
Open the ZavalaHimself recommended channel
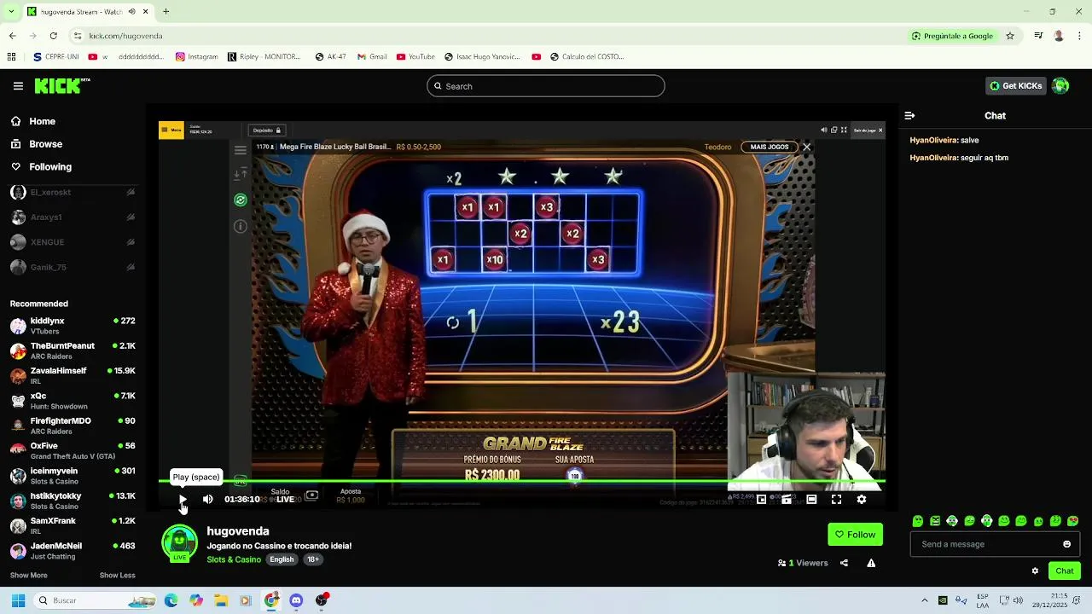pyautogui.click(x=73, y=375)
